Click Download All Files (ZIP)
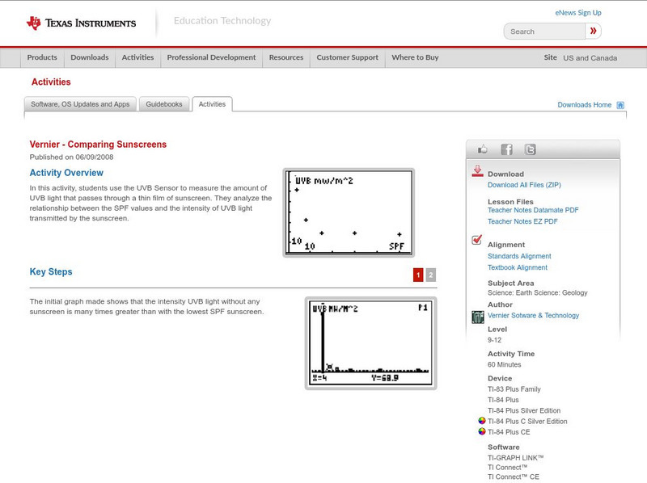The width and height of the screenshot is (647, 483). 524,185
